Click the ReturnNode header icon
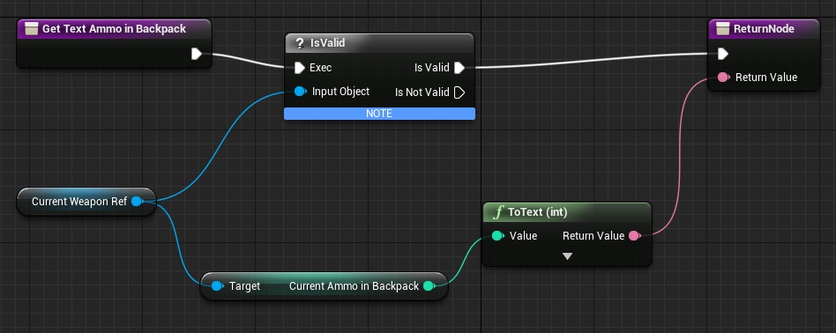This screenshot has width=836, height=333. tap(722, 29)
